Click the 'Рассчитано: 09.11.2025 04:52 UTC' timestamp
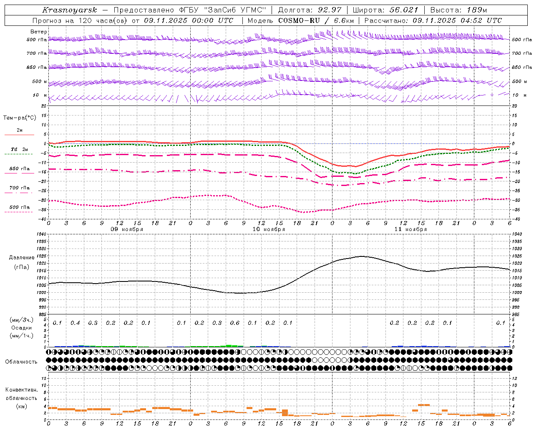Screen dimensions: 534x427 point(433,20)
